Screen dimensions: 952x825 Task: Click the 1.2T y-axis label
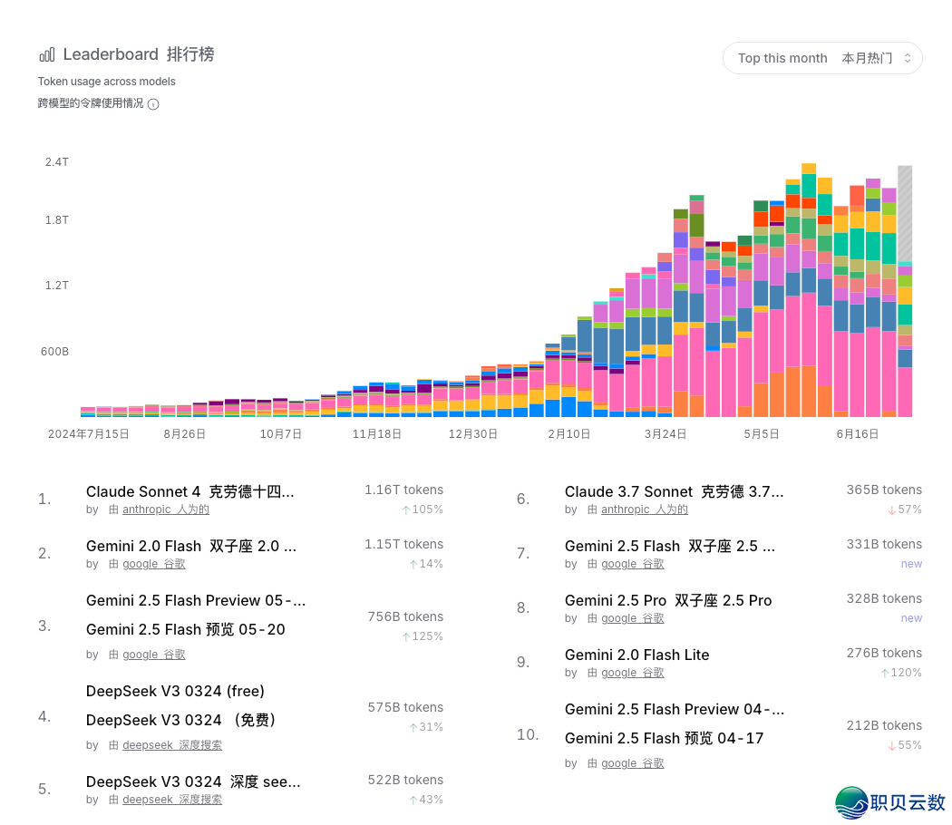tap(56, 286)
